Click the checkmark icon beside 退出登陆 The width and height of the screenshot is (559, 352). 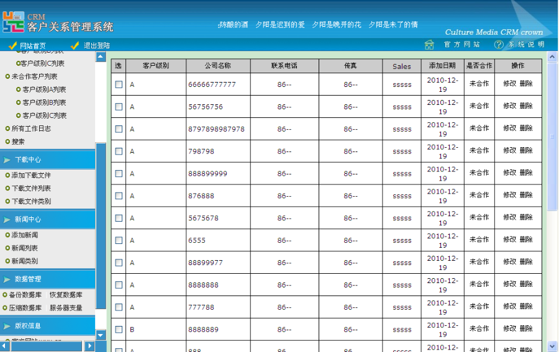pyautogui.click(x=75, y=45)
